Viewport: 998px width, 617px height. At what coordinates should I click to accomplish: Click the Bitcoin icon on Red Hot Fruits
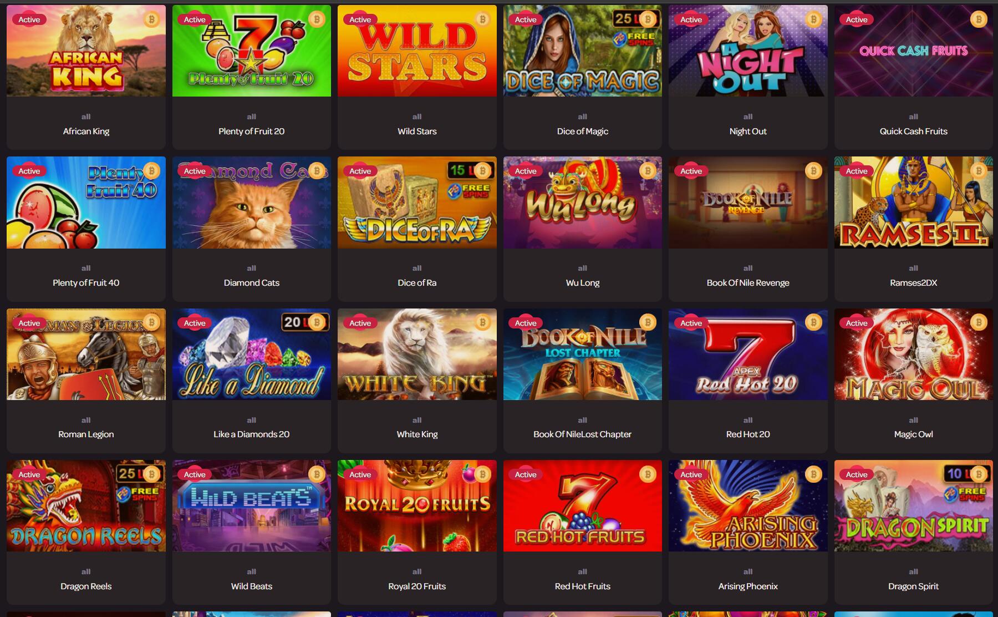click(648, 474)
